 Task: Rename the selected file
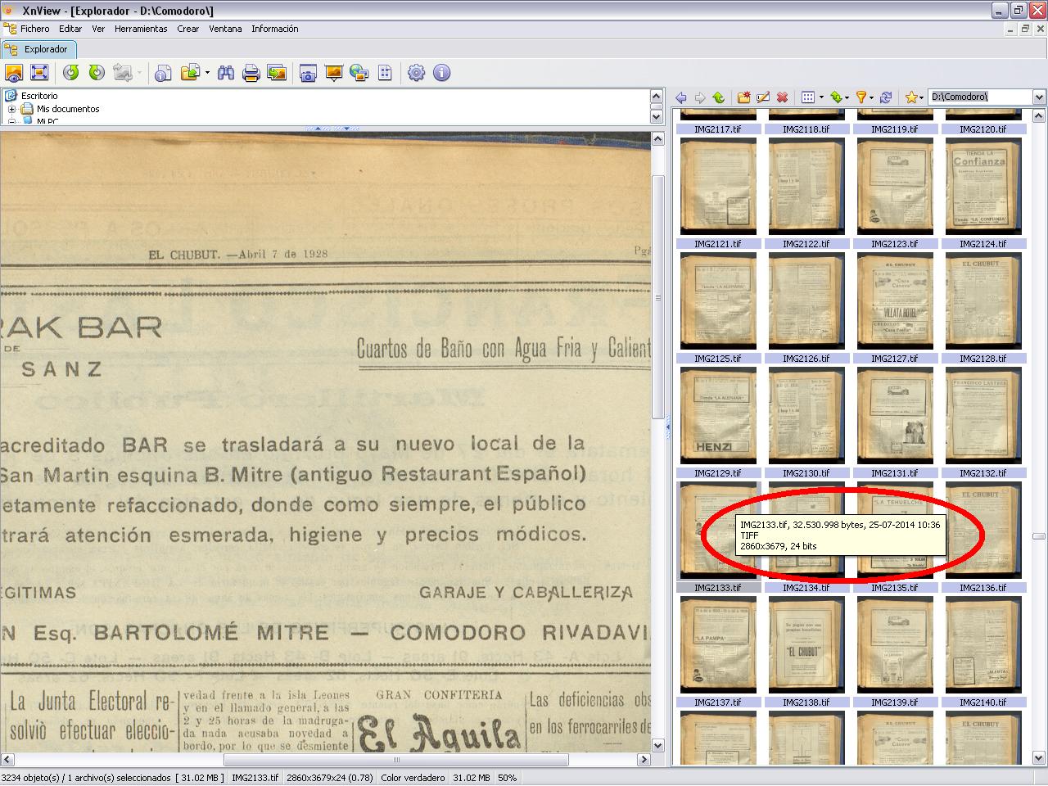(x=763, y=97)
